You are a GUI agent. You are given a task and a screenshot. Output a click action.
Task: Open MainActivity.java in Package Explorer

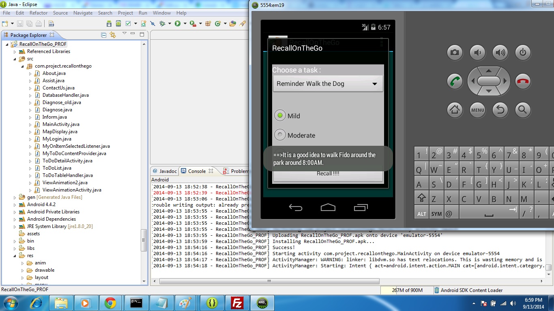61,124
